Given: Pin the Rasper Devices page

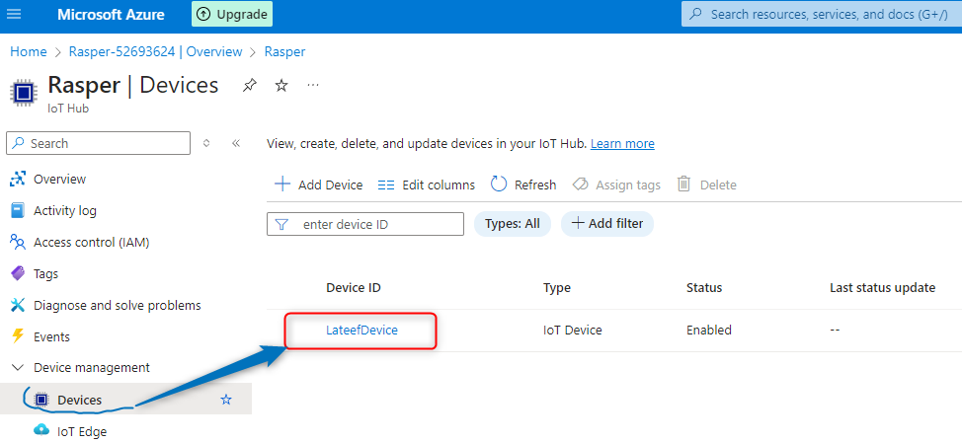Looking at the screenshot, I should (249, 86).
